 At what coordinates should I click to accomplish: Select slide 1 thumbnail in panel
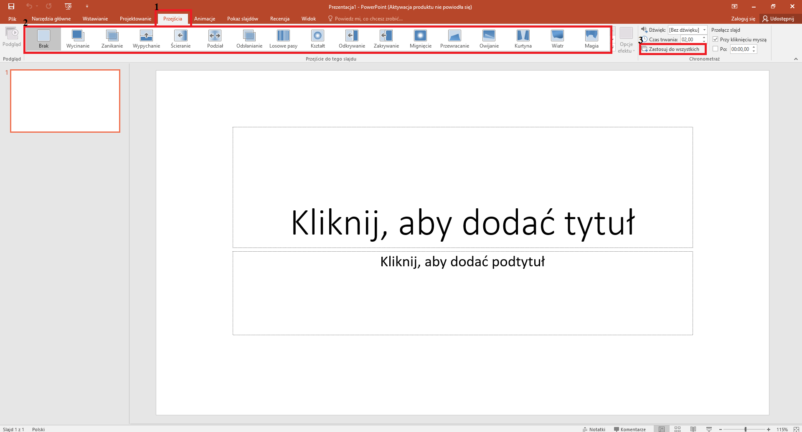click(65, 101)
